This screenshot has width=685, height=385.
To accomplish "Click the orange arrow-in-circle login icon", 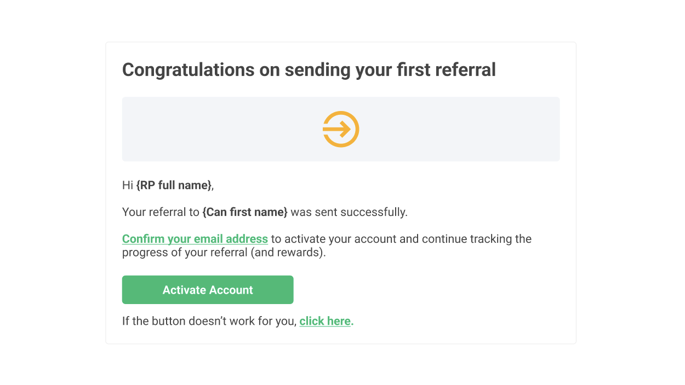I will tap(341, 129).
